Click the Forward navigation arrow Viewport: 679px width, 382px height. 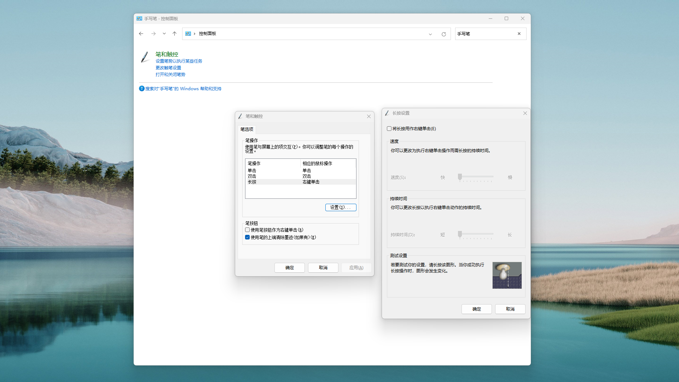pos(153,34)
